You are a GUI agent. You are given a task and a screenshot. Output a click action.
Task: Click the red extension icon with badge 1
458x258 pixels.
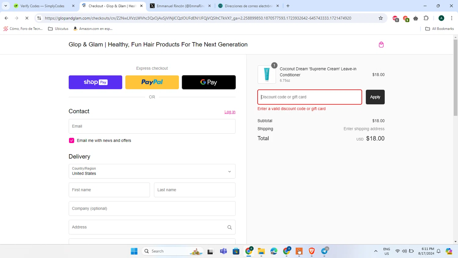click(x=395, y=18)
